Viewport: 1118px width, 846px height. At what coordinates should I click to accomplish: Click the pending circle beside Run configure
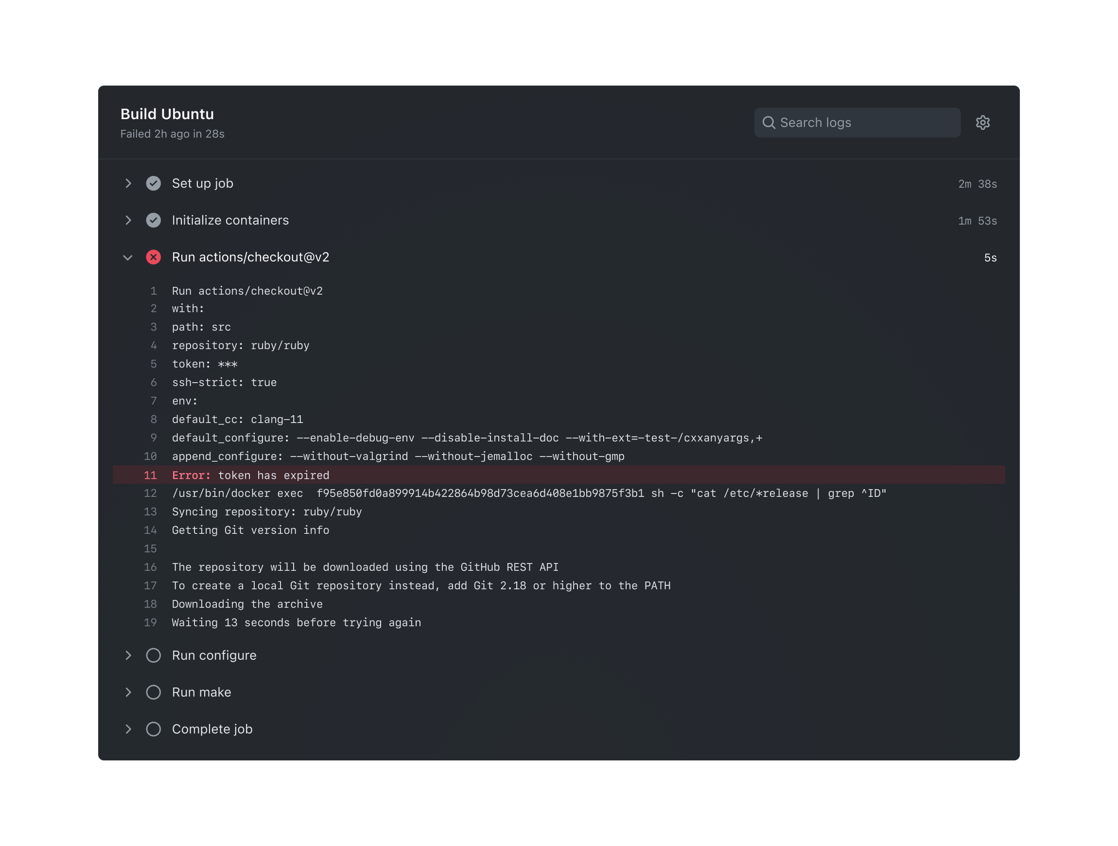[x=154, y=655]
